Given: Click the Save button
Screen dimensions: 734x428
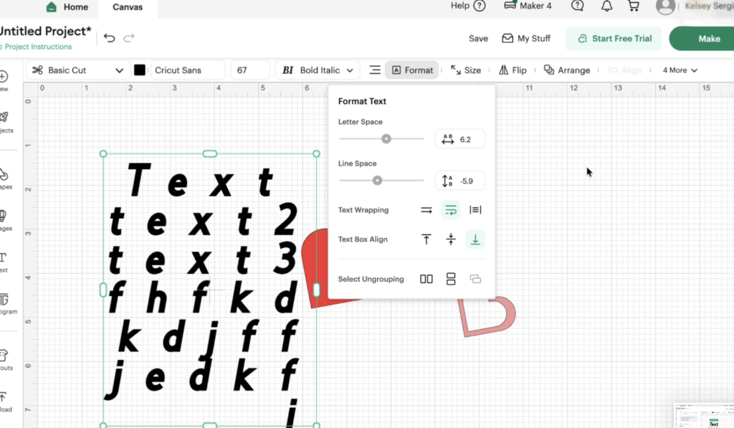Looking at the screenshot, I should point(478,39).
